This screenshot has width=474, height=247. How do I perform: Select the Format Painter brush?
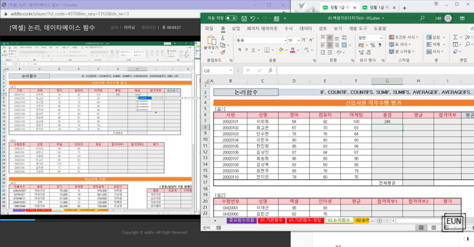[223, 52]
